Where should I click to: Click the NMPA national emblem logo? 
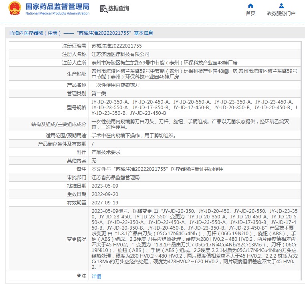[x=15, y=8]
